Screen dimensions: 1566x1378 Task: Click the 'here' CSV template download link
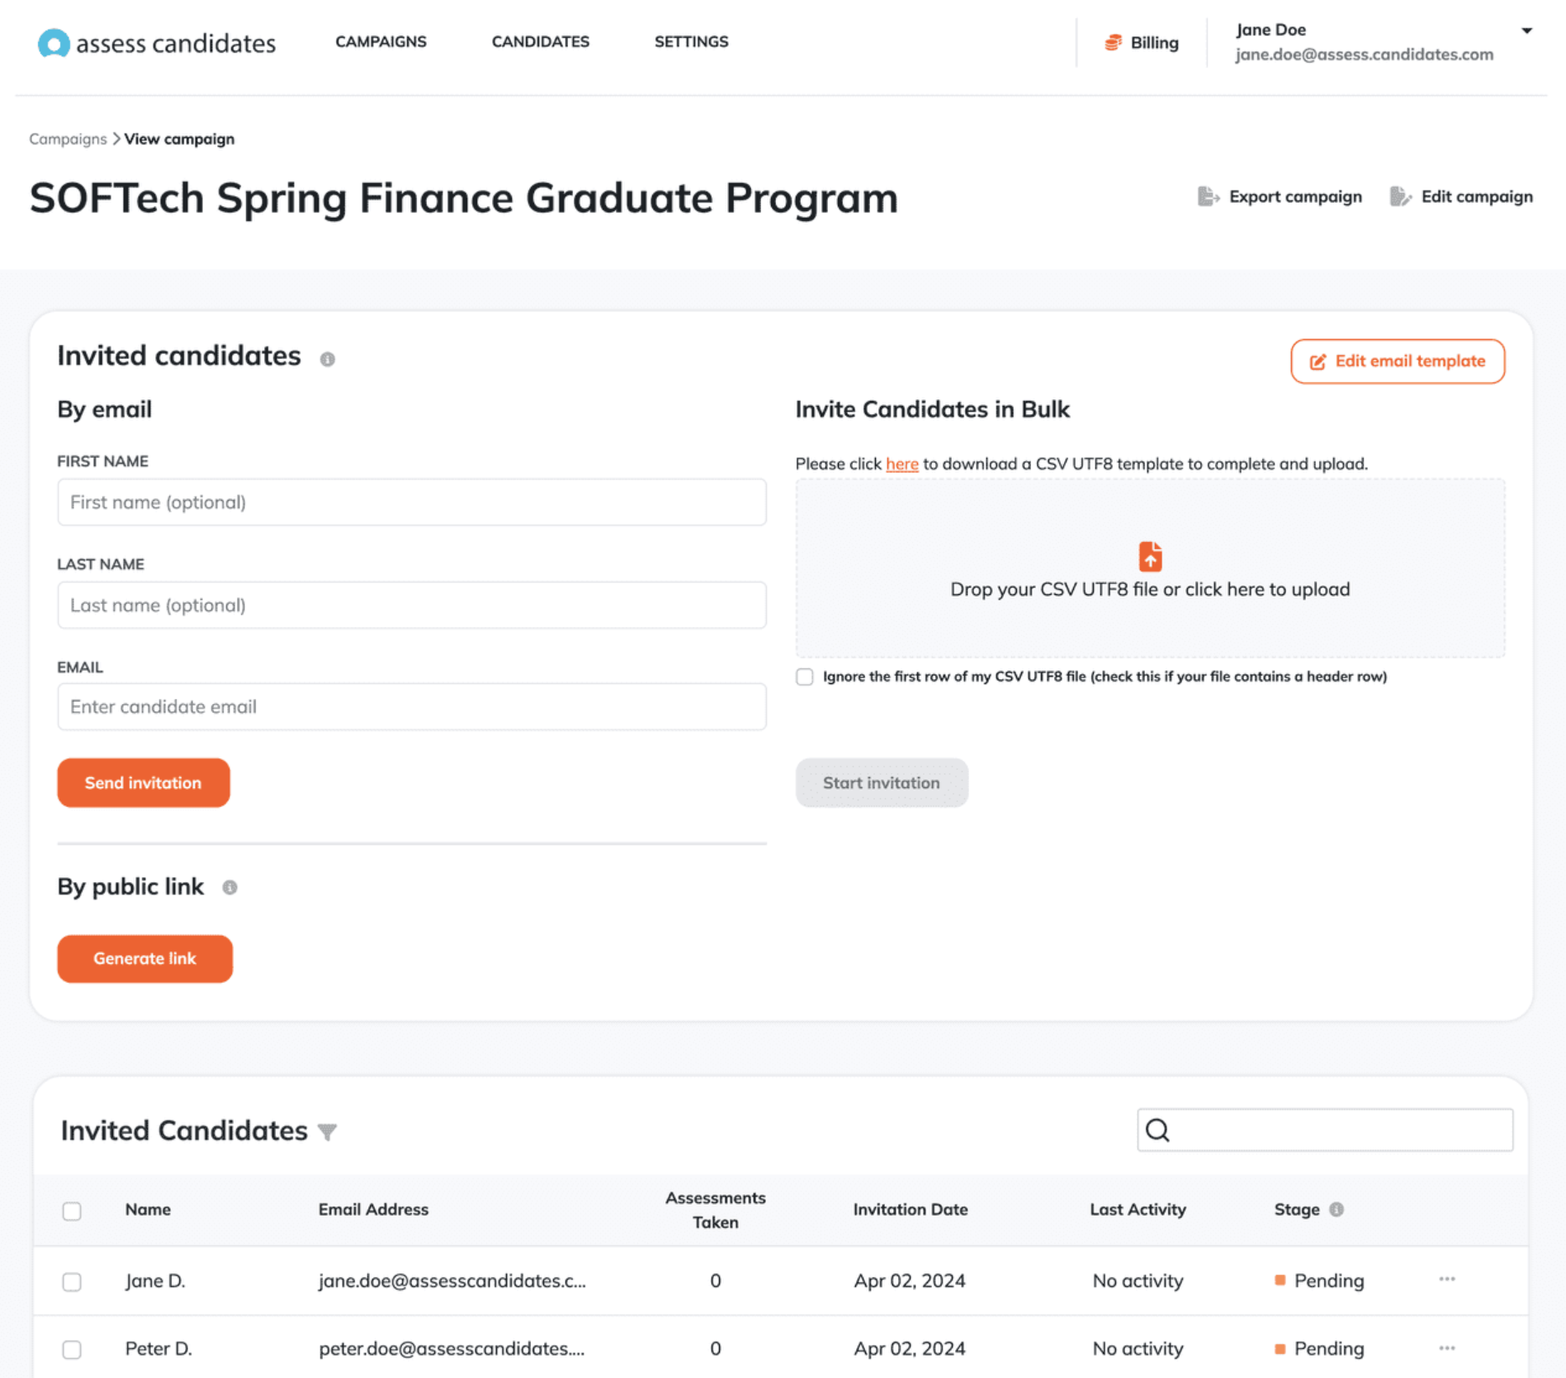coord(901,464)
